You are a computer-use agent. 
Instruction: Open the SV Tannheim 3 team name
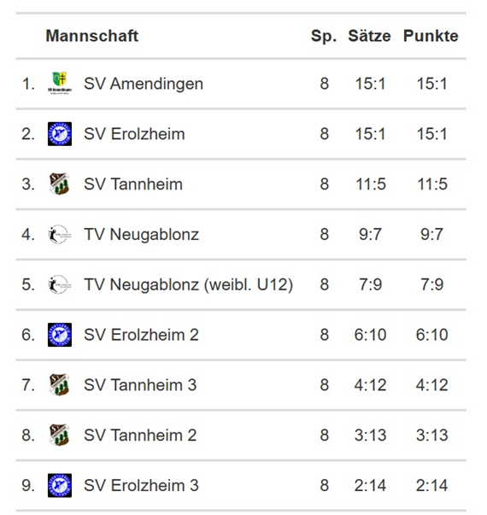(140, 385)
